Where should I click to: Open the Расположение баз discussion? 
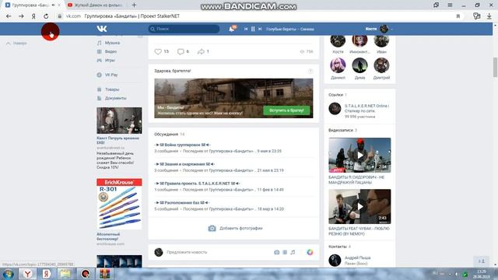pyautogui.click(x=182, y=202)
